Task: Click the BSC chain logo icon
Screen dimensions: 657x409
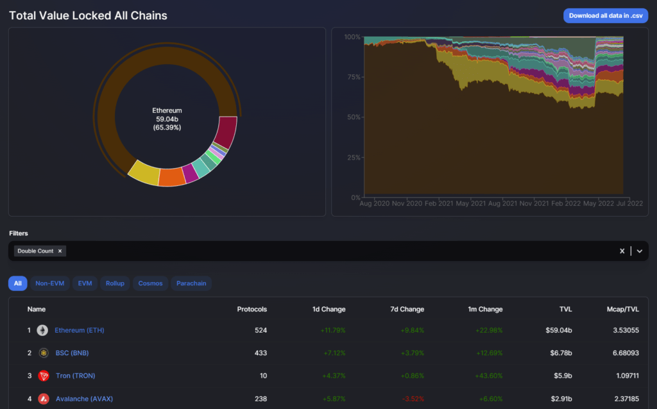Action: coord(44,353)
